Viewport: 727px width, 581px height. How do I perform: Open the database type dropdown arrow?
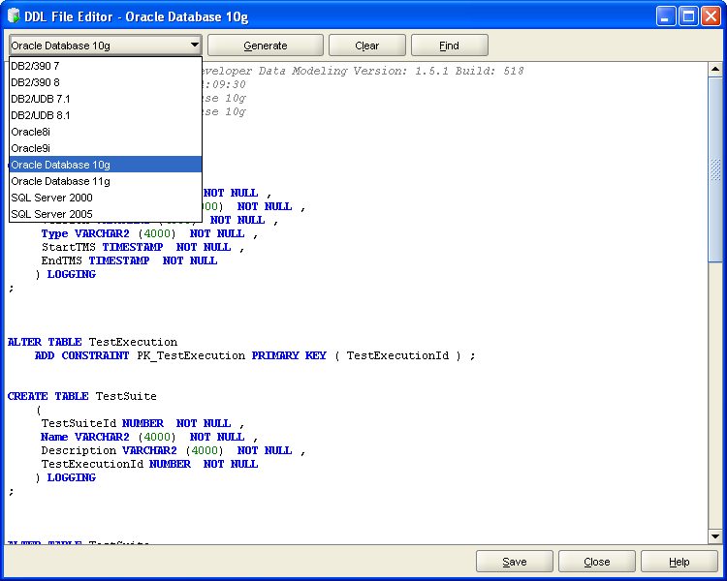point(194,46)
